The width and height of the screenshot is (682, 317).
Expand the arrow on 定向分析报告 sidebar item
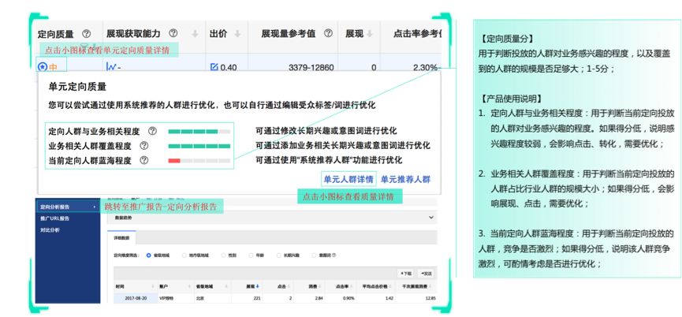point(95,207)
